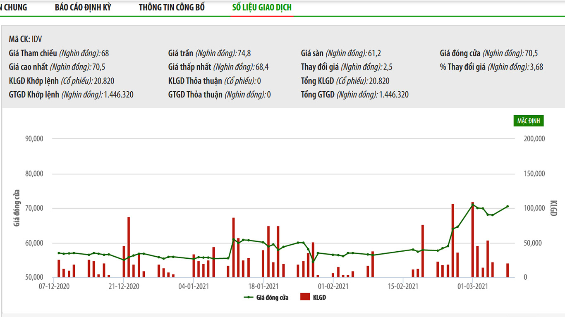Toggle the Giá đóng cửa legend label
Image resolution: width=565 pixels, height=317 pixels.
272,297
